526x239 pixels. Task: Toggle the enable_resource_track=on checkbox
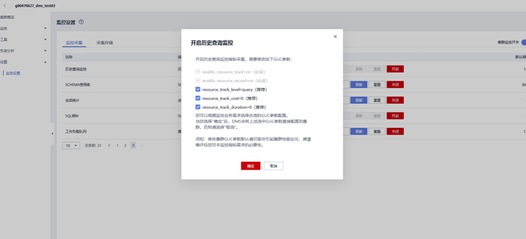coord(198,72)
